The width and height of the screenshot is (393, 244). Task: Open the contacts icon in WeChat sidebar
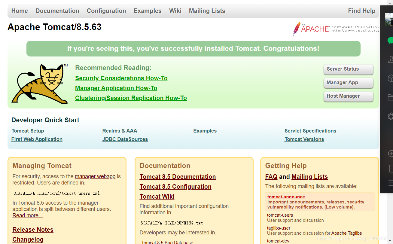(390, 59)
